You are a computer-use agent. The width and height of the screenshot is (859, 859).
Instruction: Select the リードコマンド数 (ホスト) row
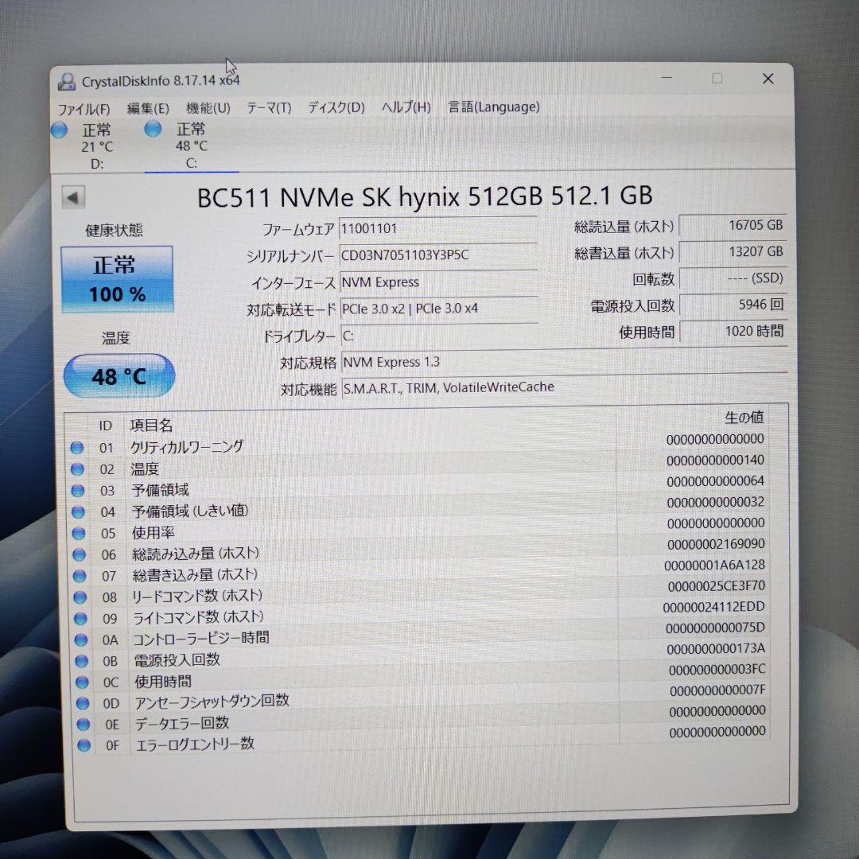pyautogui.click(x=421, y=593)
